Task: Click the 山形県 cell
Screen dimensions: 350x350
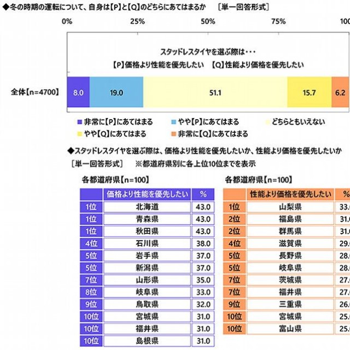Action: (x=147, y=280)
